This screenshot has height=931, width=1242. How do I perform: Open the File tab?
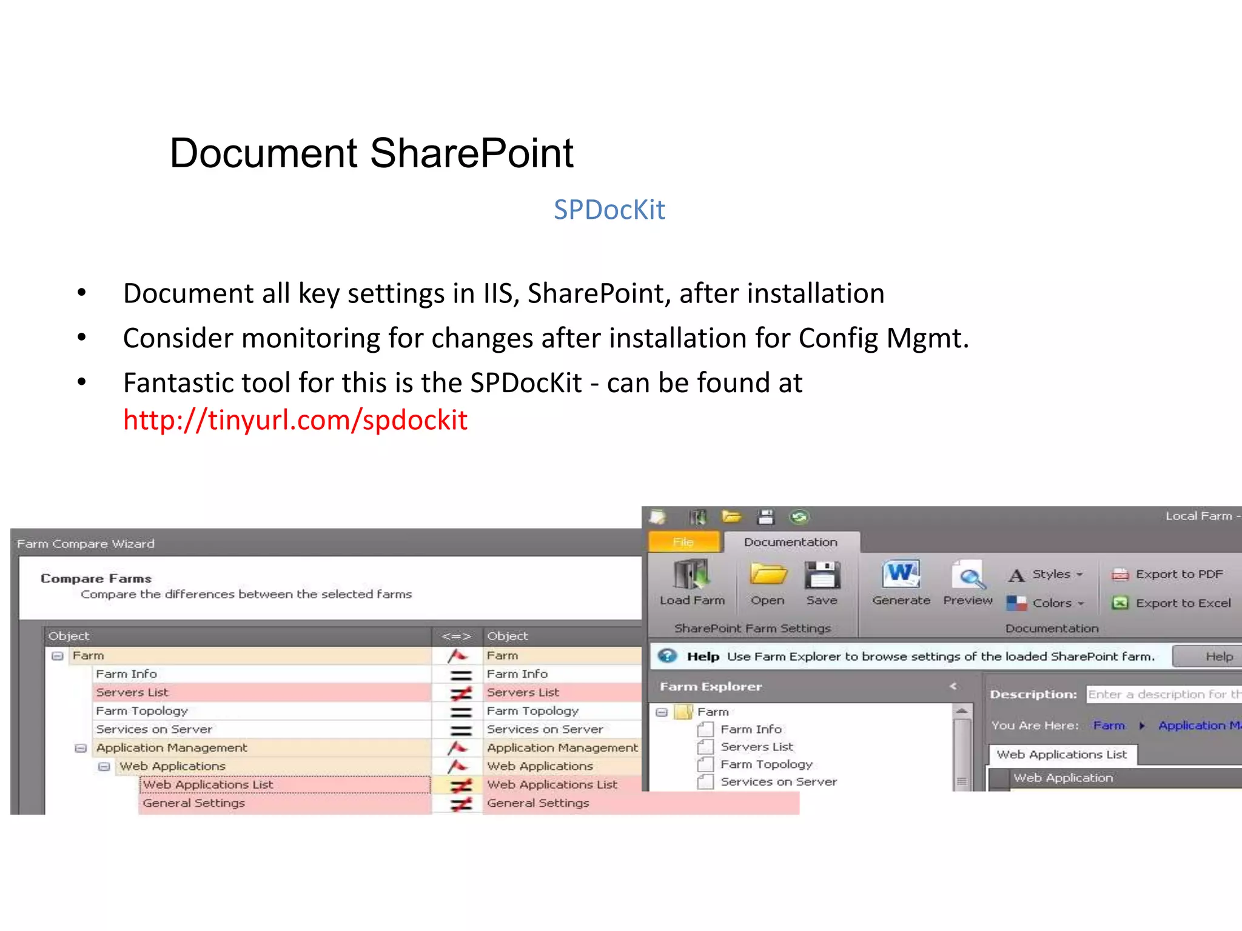point(683,542)
